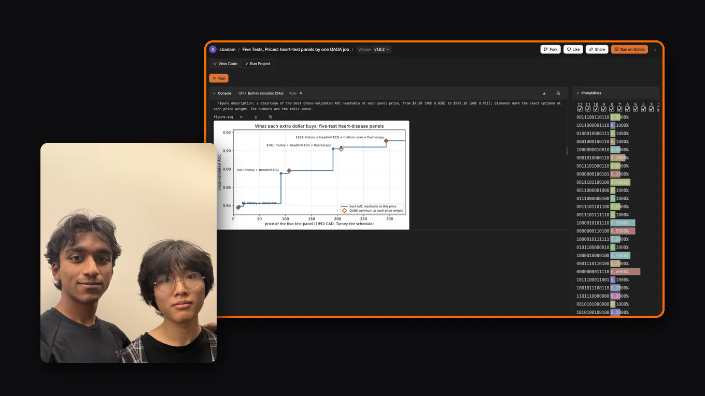Close the figure.svg output
The height and width of the screenshot is (396, 705).
[x=241, y=117]
